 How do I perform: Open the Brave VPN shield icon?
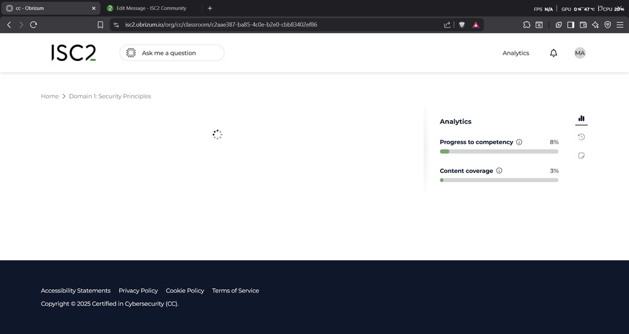(608, 25)
